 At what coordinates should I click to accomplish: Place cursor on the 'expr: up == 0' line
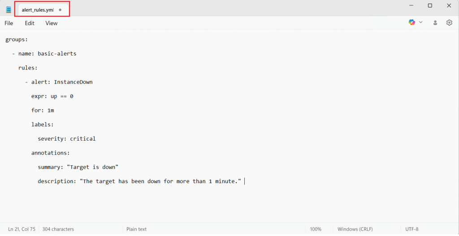coord(52,96)
